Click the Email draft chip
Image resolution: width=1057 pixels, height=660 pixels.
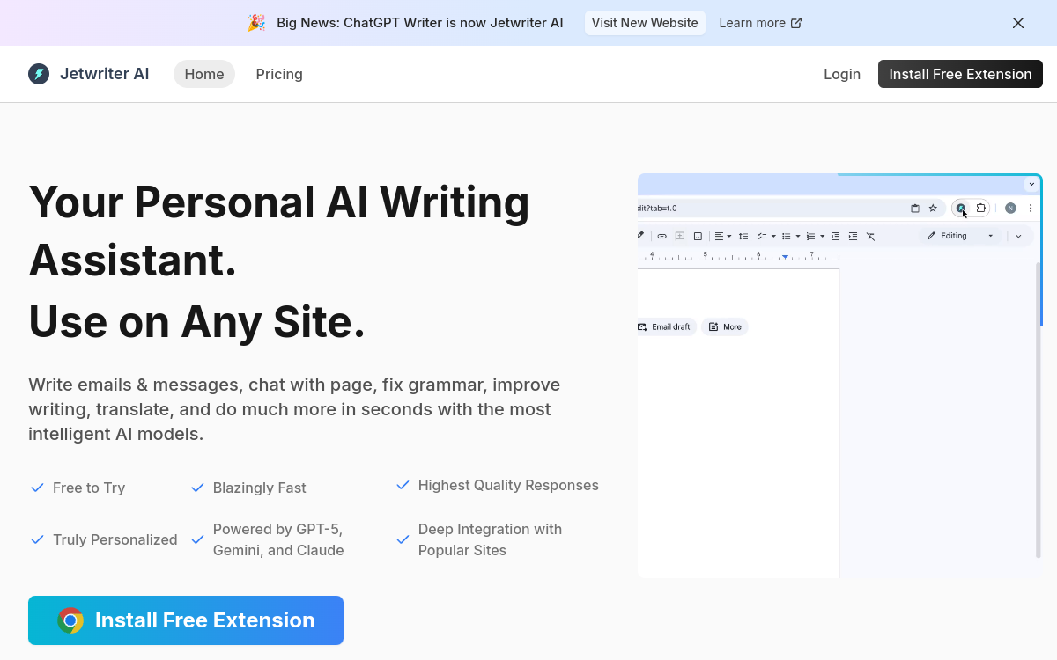coord(666,326)
